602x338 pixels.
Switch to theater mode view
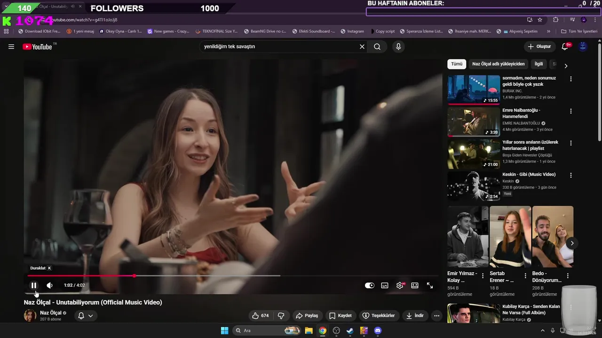tap(415, 285)
